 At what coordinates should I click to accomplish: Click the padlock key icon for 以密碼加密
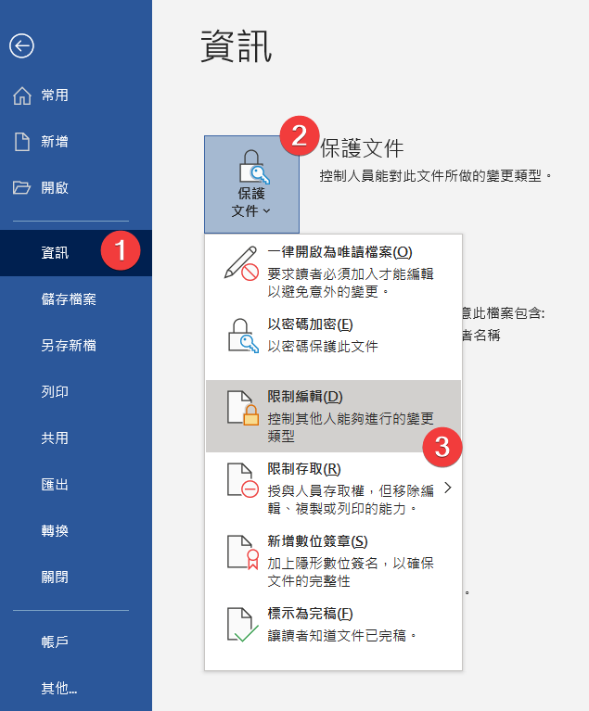coord(241,335)
